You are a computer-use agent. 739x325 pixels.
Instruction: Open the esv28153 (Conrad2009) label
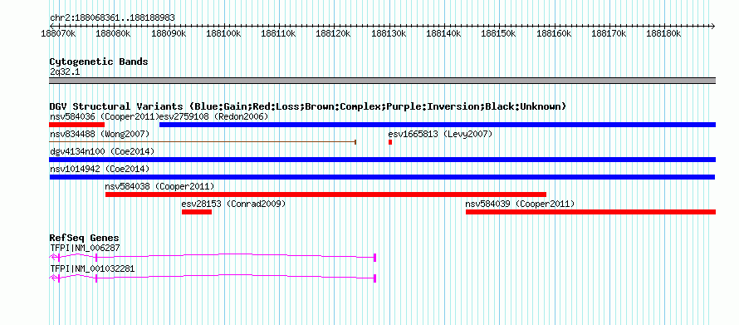point(234,204)
